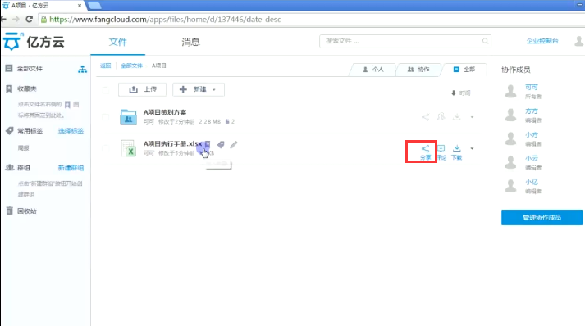Tick the select-all checkbox beside 上传
Viewport: 585px width, 326px height.
pos(106,90)
